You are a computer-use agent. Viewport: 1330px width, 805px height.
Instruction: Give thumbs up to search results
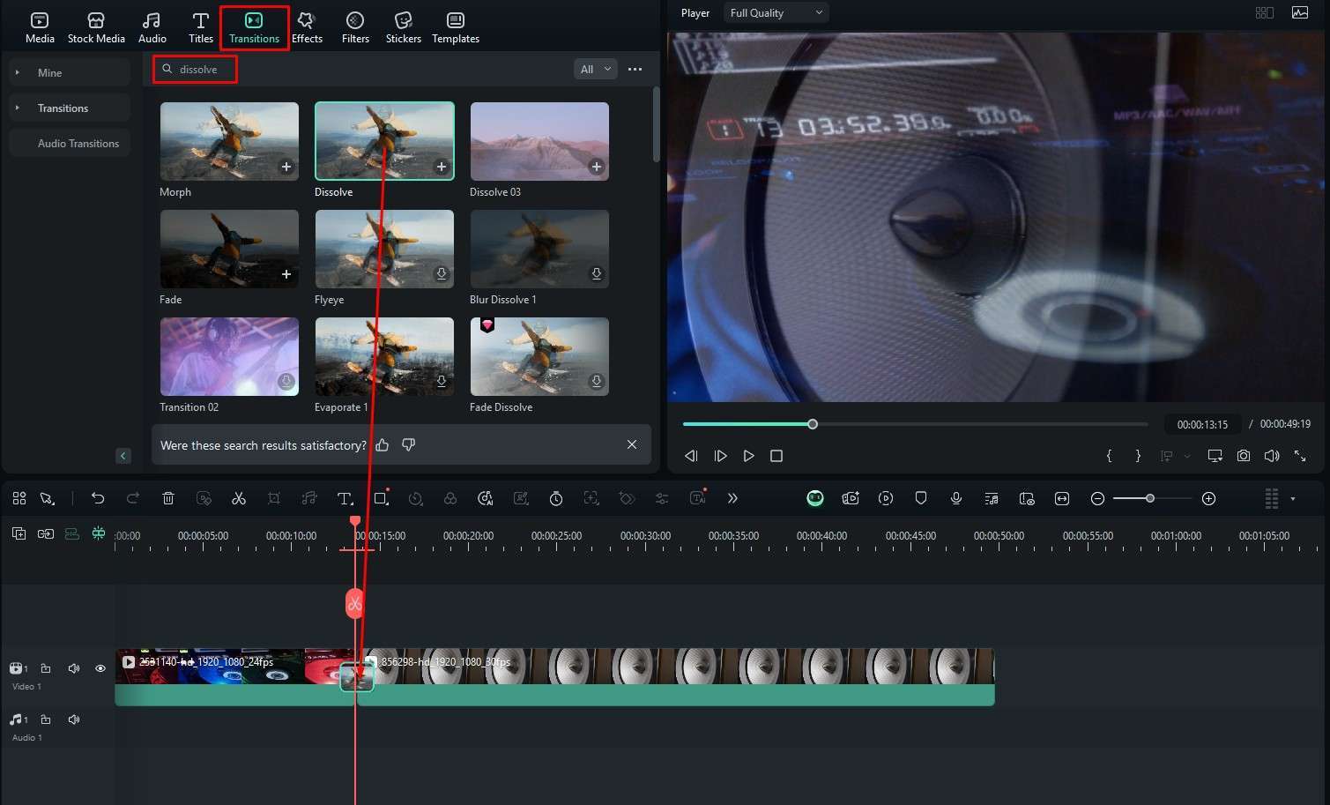click(383, 445)
